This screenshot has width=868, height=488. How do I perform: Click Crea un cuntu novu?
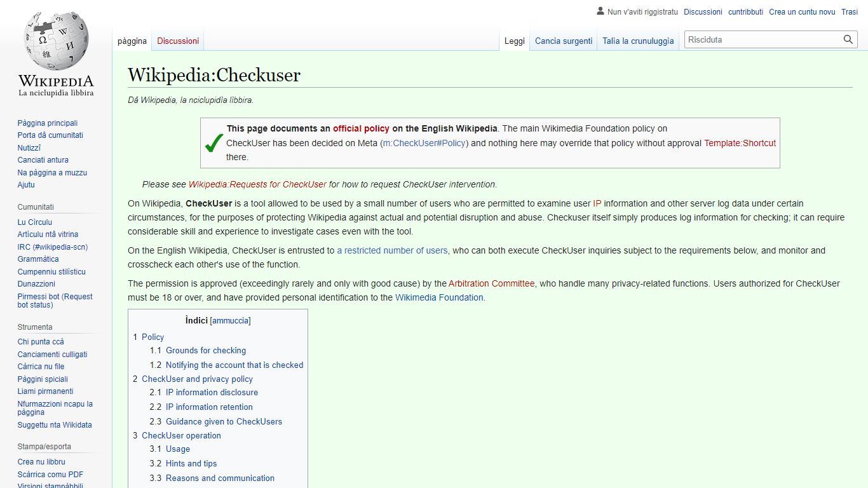tap(802, 12)
